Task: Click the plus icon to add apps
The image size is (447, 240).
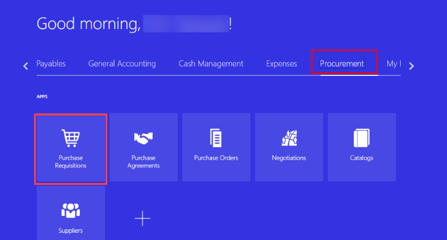Action: (142, 218)
